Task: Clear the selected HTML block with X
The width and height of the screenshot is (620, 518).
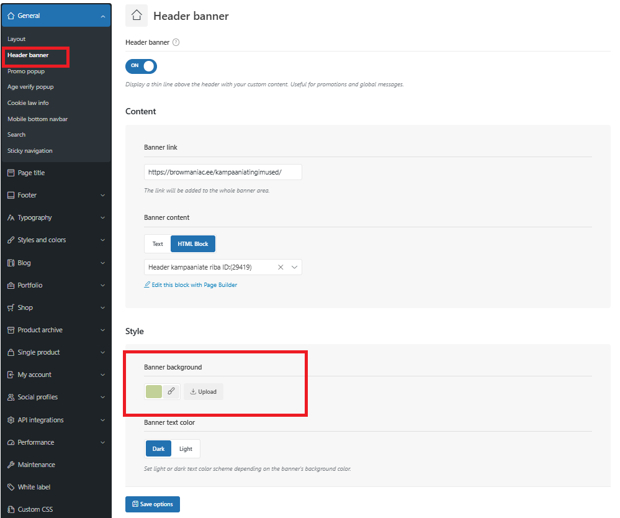Action: click(x=281, y=267)
